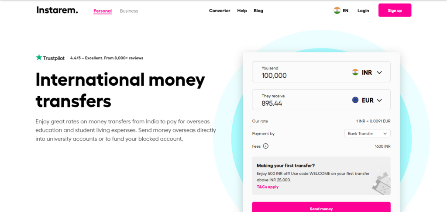Click the INR India flag icon

click(x=355, y=73)
